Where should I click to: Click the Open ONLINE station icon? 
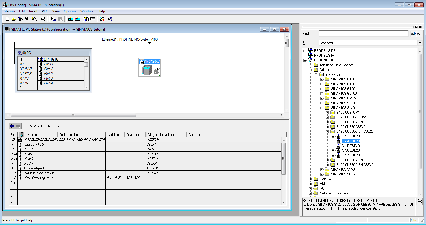[20, 19]
